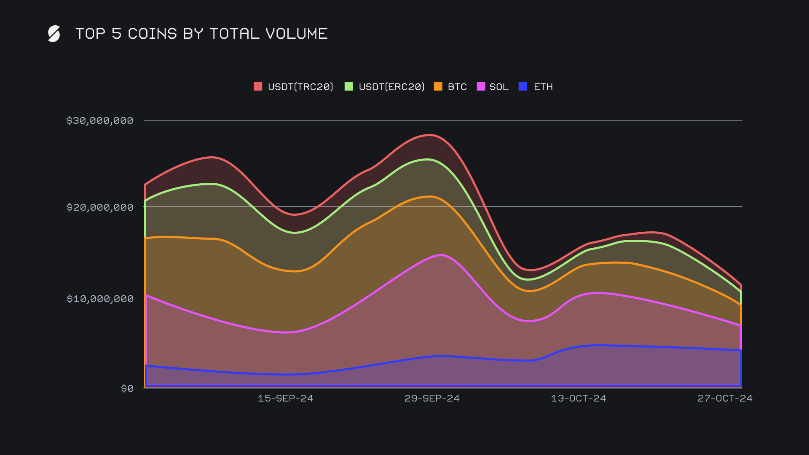Image resolution: width=809 pixels, height=455 pixels.
Task: Click the 29-SEP-24 x-axis label
Action: tap(432, 398)
